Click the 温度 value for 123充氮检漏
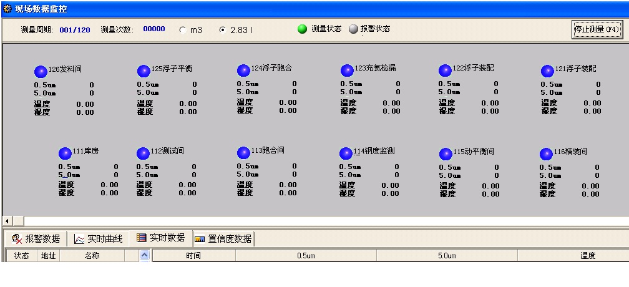Screen dimensions: 629x287 tap(391, 103)
